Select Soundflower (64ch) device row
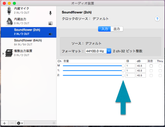Viewport: 165px width, 127px height. tap(28, 43)
